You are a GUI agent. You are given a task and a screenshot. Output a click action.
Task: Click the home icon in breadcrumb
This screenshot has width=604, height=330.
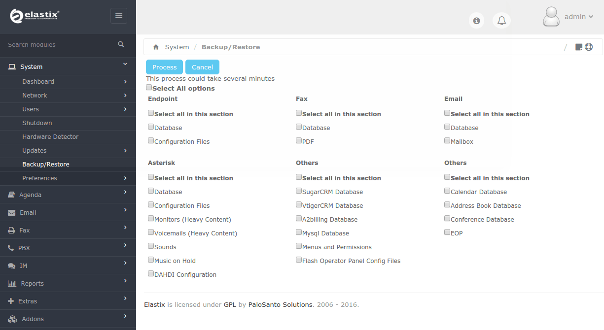pos(156,47)
